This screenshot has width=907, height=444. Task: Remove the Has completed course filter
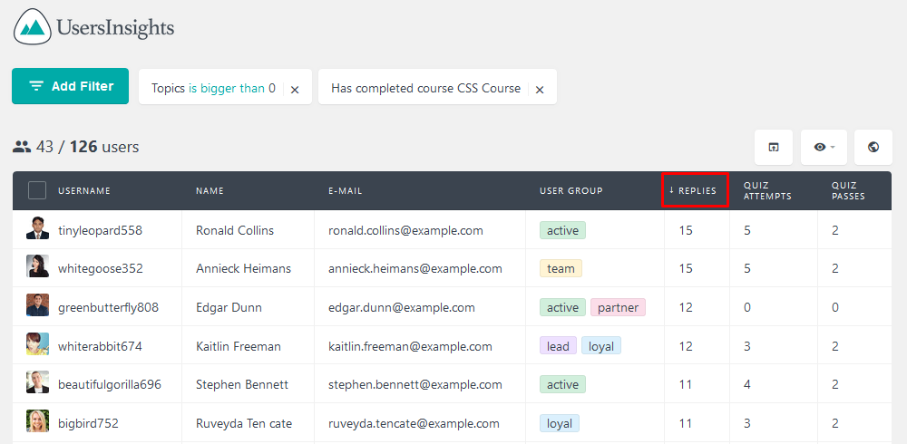[540, 90]
